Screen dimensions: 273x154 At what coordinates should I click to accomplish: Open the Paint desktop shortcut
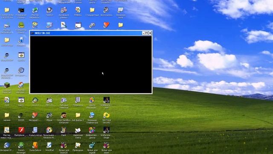pos(64,130)
